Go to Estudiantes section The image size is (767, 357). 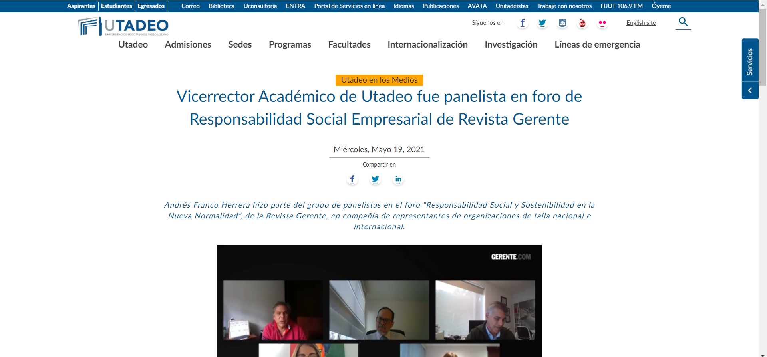(117, 6)
